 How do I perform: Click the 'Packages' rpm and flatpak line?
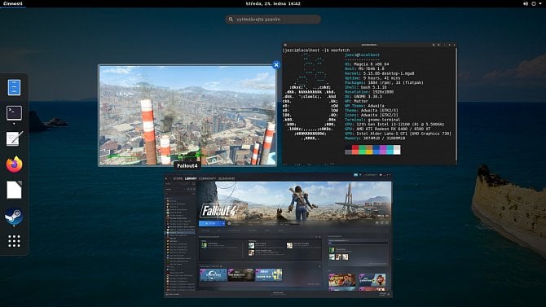coord(385,82)
